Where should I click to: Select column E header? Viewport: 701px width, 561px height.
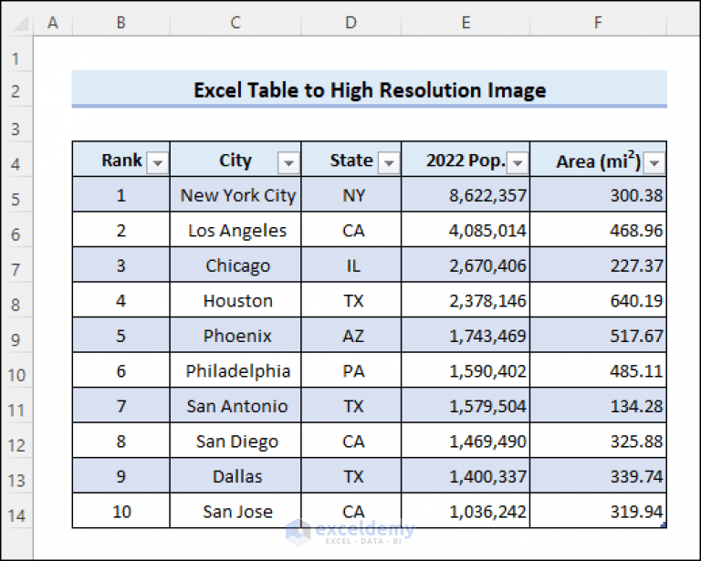466,22
